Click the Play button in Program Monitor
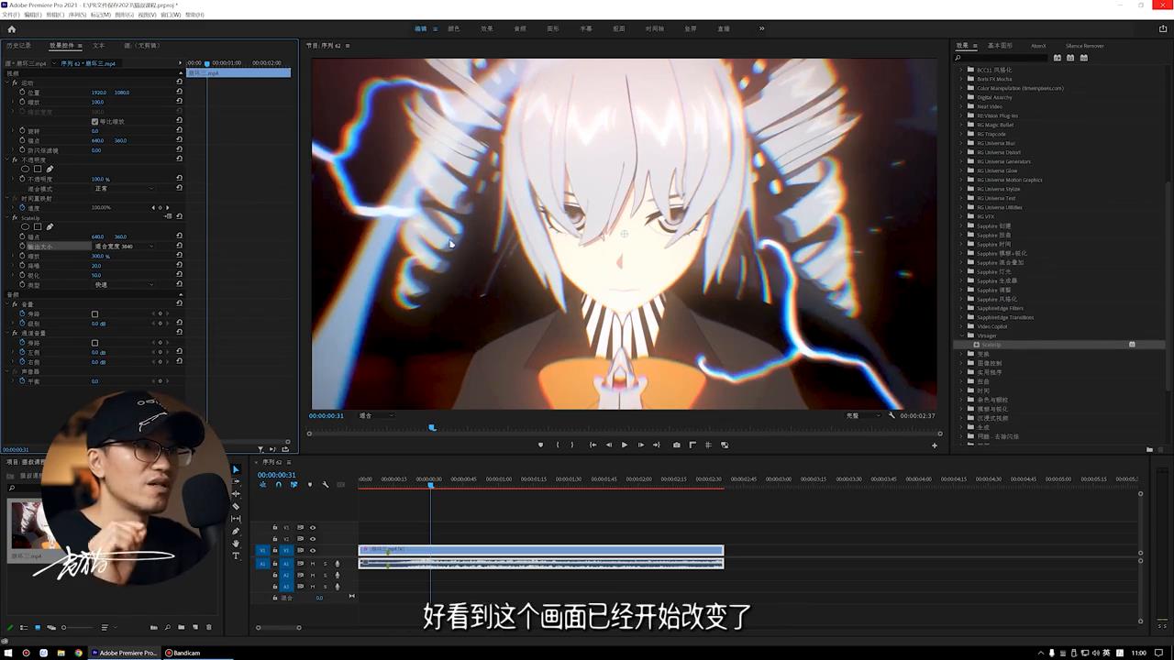 625,445
